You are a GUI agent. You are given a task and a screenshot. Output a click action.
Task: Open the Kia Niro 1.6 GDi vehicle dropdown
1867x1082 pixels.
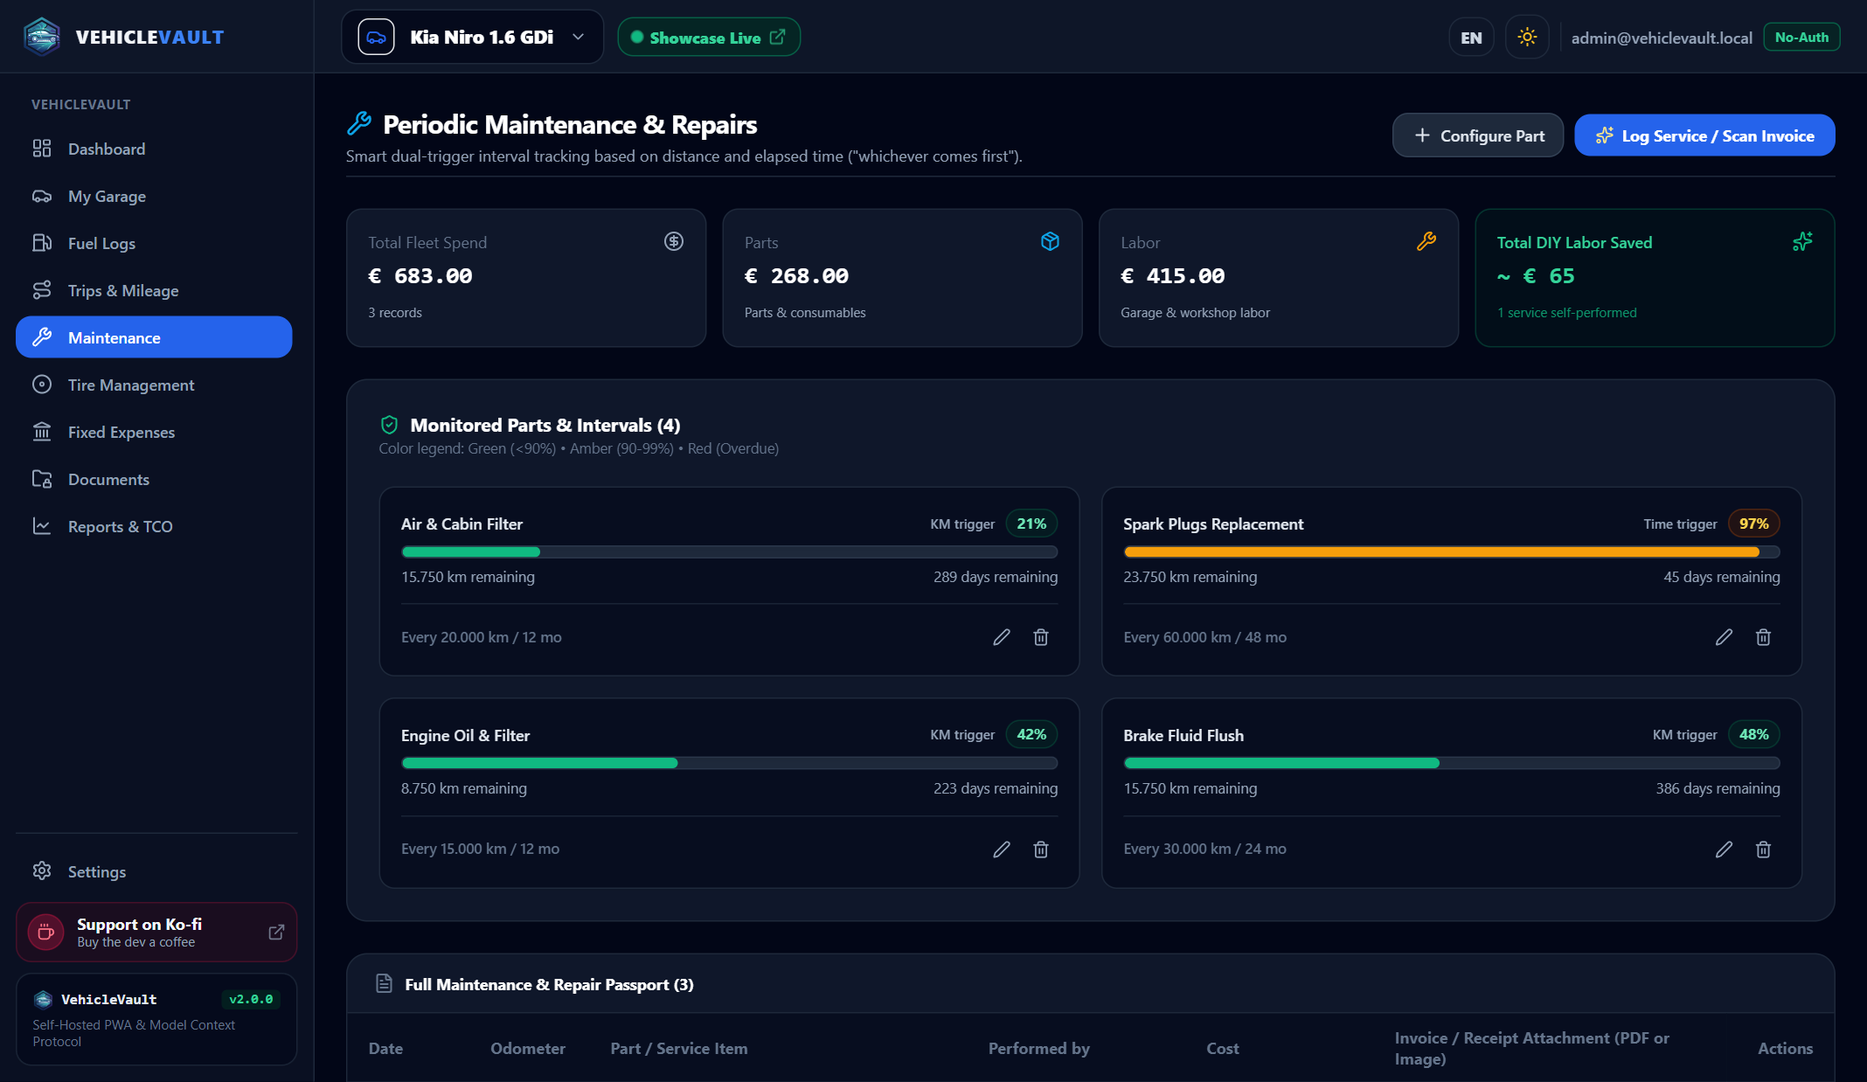pyautogui.click(x=472, y=37)
